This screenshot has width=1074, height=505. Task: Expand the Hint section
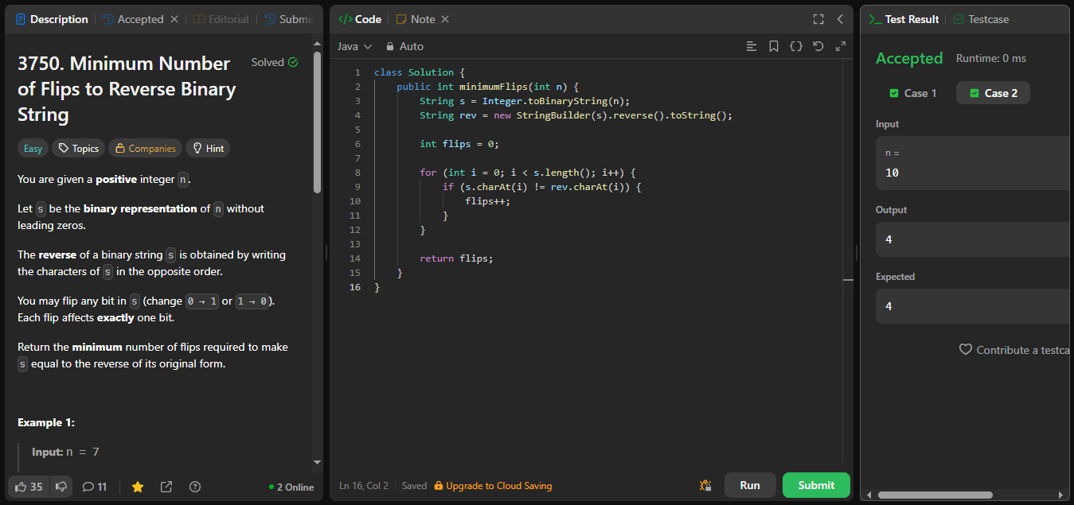coord(208,148)
